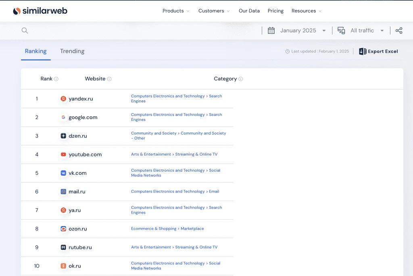This screenshot has width=413, height=276.
Task: Open the Pricing page
Action: (275, 11)
